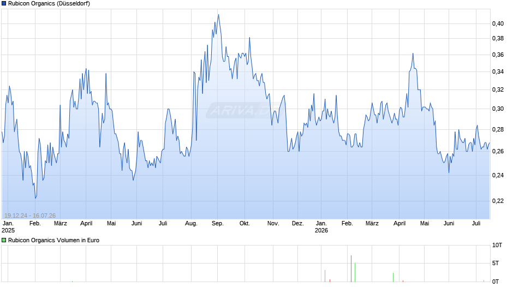
Task: Click the '2025' year label
Action: click(8, 230)
